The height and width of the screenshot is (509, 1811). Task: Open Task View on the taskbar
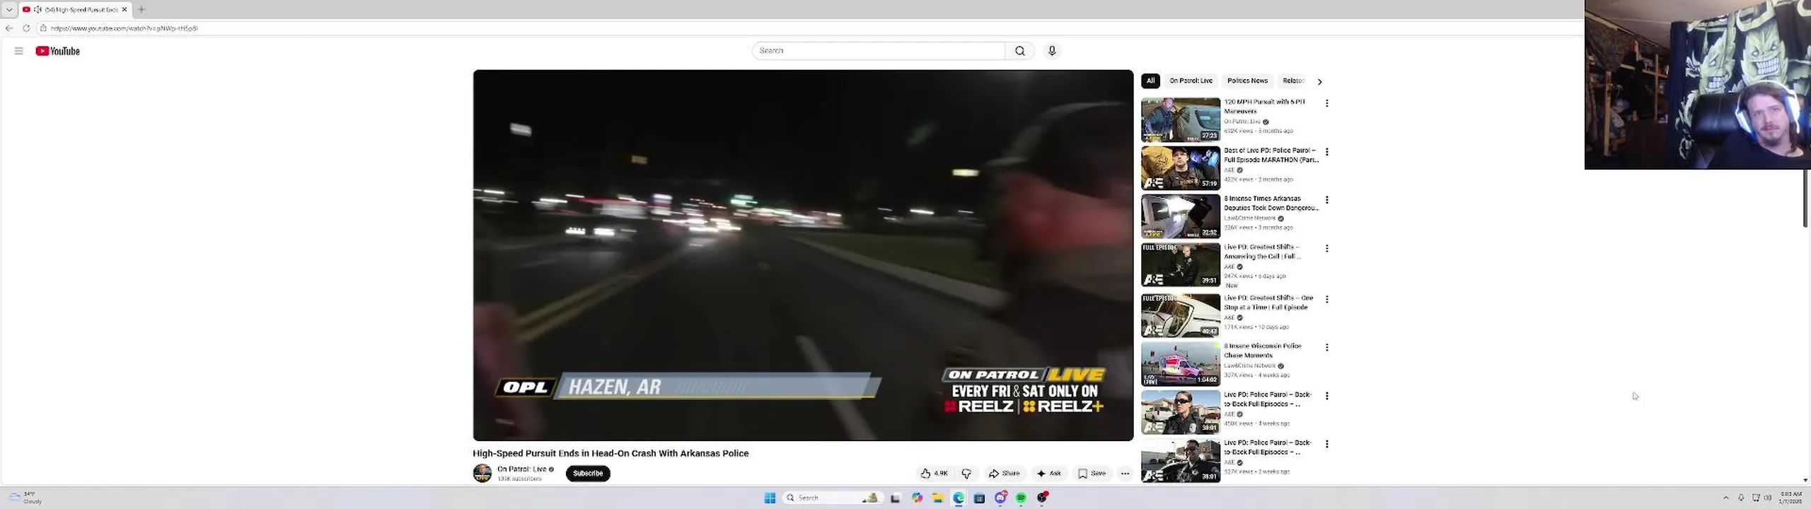895,498
